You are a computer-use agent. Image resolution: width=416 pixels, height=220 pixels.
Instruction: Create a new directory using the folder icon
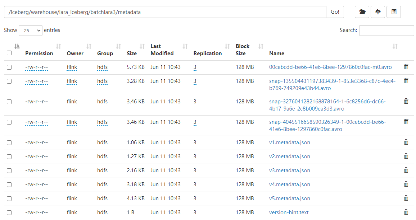coord(362,11)
